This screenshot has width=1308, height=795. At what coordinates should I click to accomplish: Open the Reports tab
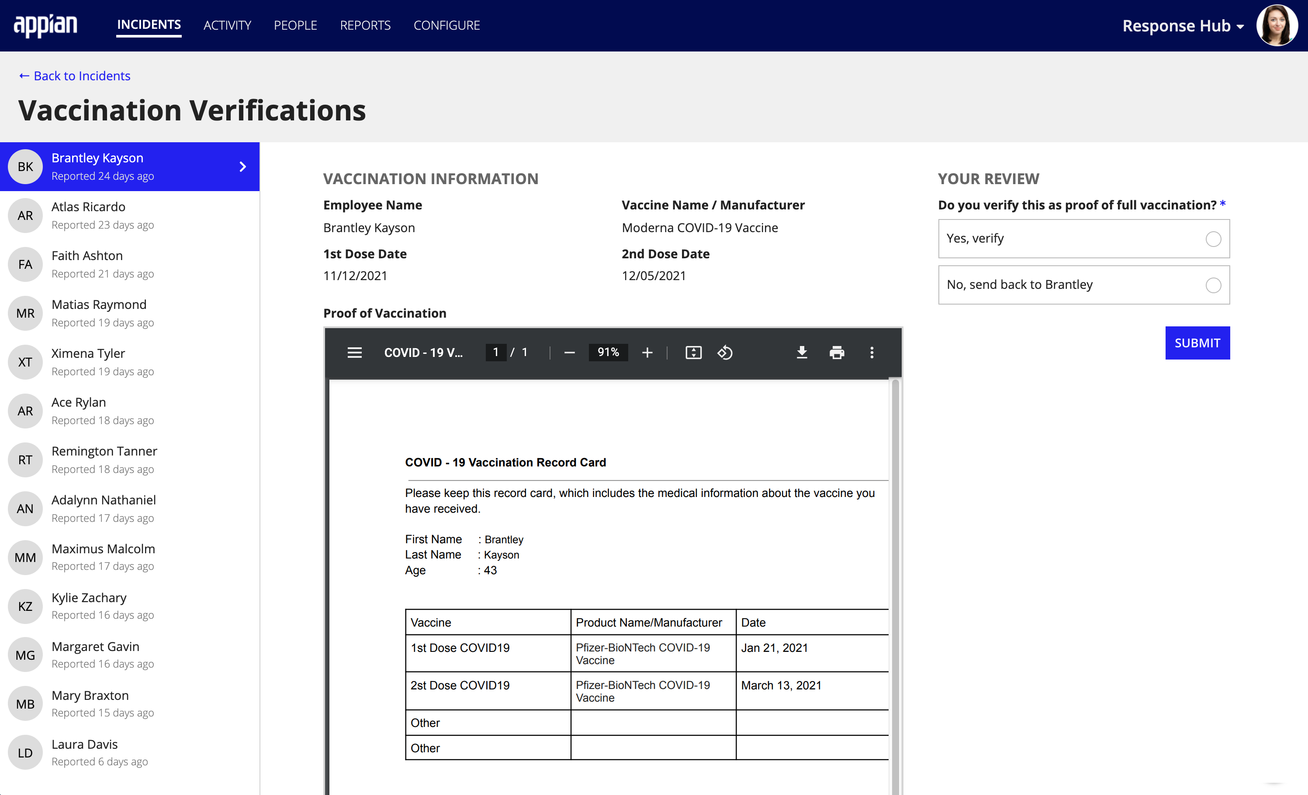pyautogui.click(x=365, y=25)
